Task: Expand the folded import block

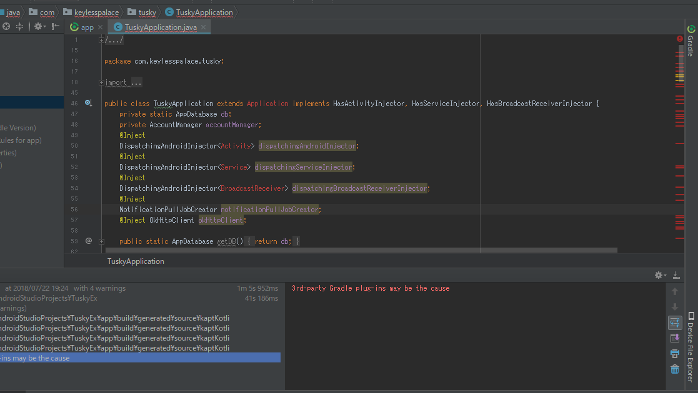Action: (101, 82)
